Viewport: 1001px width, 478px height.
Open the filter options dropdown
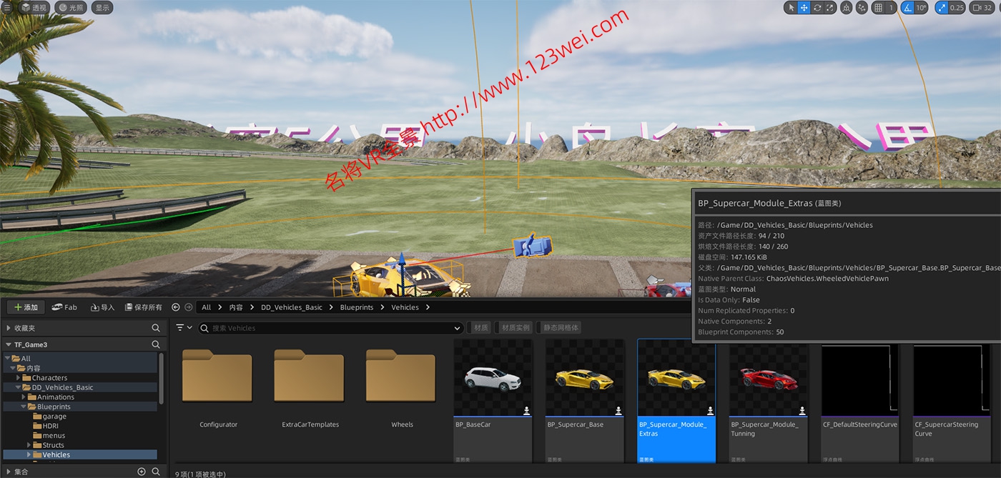[x=184, y=328]
